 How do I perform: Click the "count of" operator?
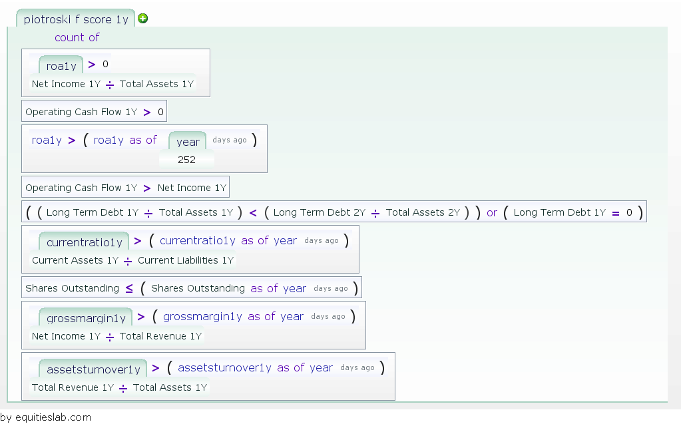coord(77,37)
